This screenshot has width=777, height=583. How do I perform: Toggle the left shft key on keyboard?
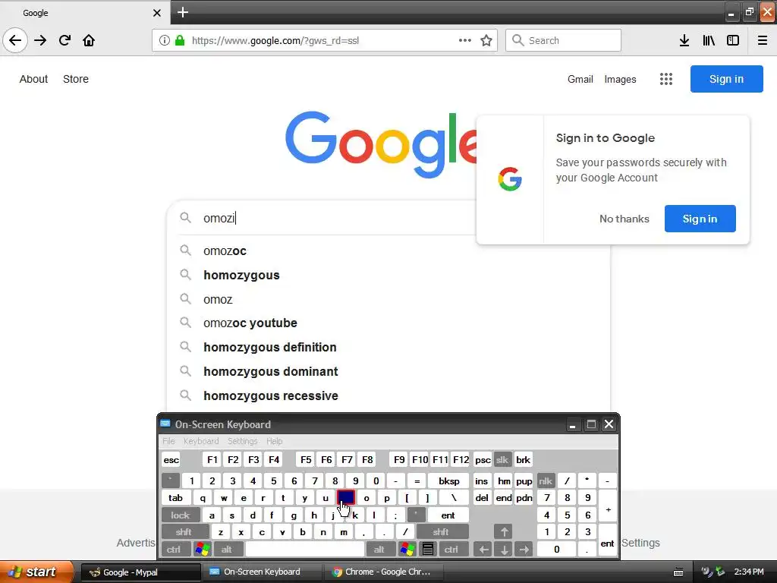tap(184, 532)
